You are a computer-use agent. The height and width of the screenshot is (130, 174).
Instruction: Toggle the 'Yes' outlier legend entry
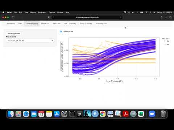(x=167, y=45)
